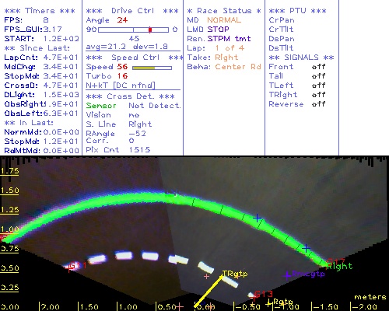Screen dimensions: 389x311
Task: Click the Angle gauge bar between 90 and 0
Action: pos(133,30)
